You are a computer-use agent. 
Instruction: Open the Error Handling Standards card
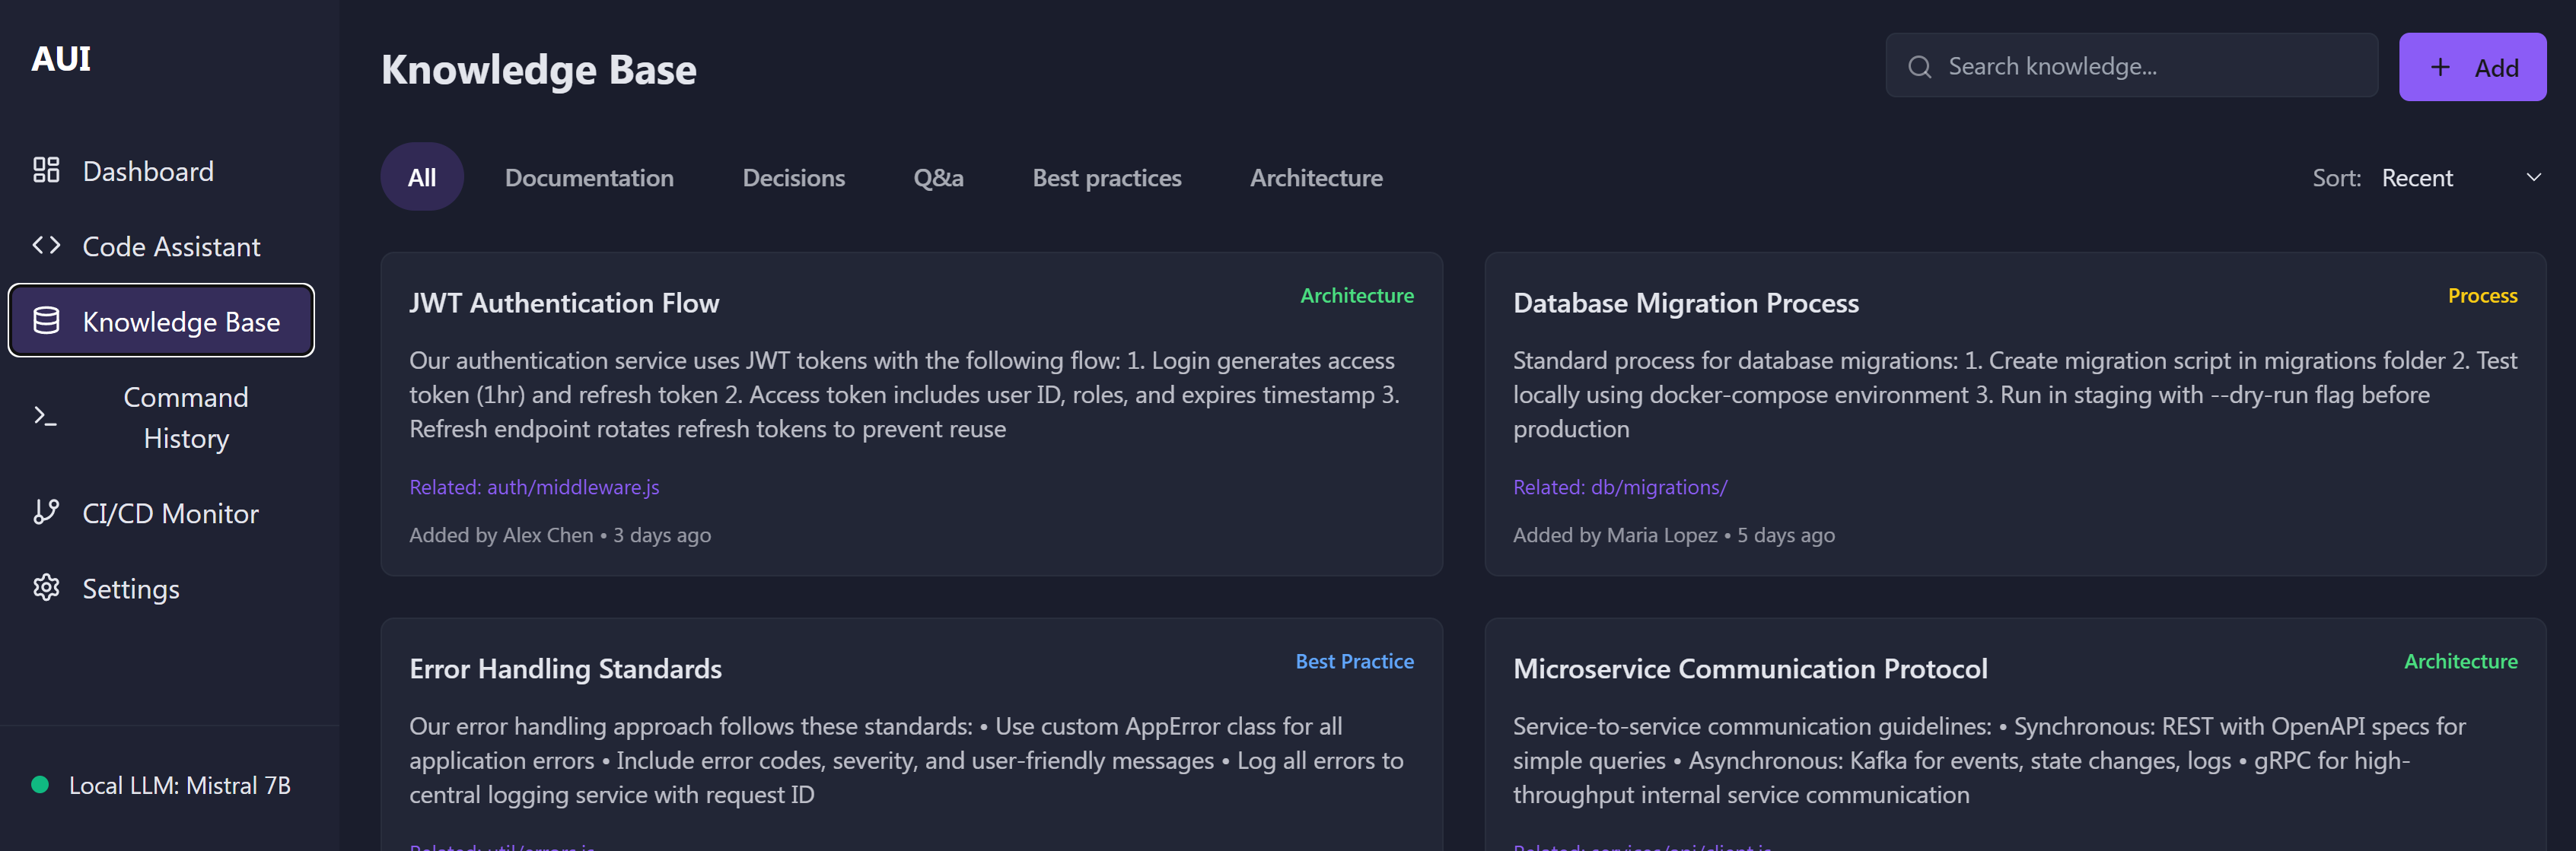pyautogui.click(x=565, y=668)
